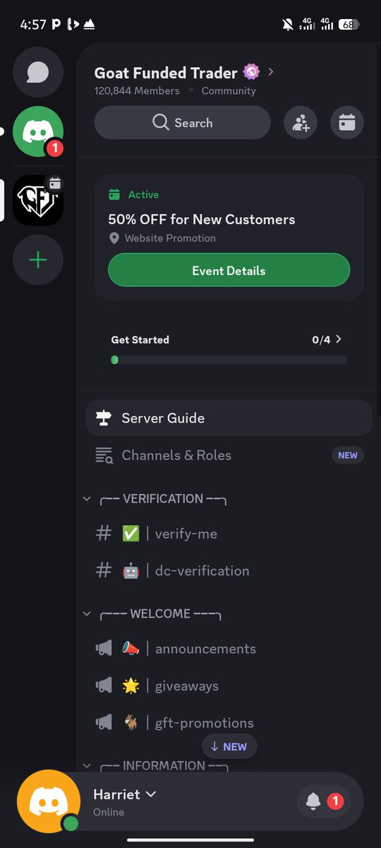Click the gft-promotions megaphone icon
Image resolution: width=381 pixels, height=848 pixels.
point(104,723)
